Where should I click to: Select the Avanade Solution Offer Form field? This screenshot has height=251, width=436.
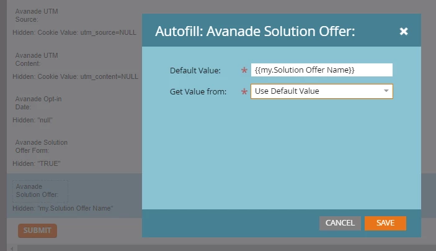click(x=42, y=146)
